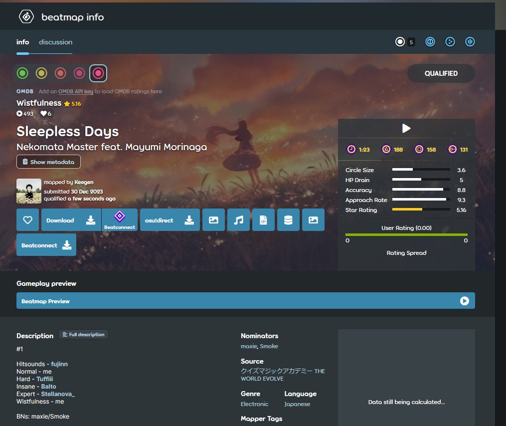
Task: Play the song preview
Action: pyautogui.click(x=406, y=129)
